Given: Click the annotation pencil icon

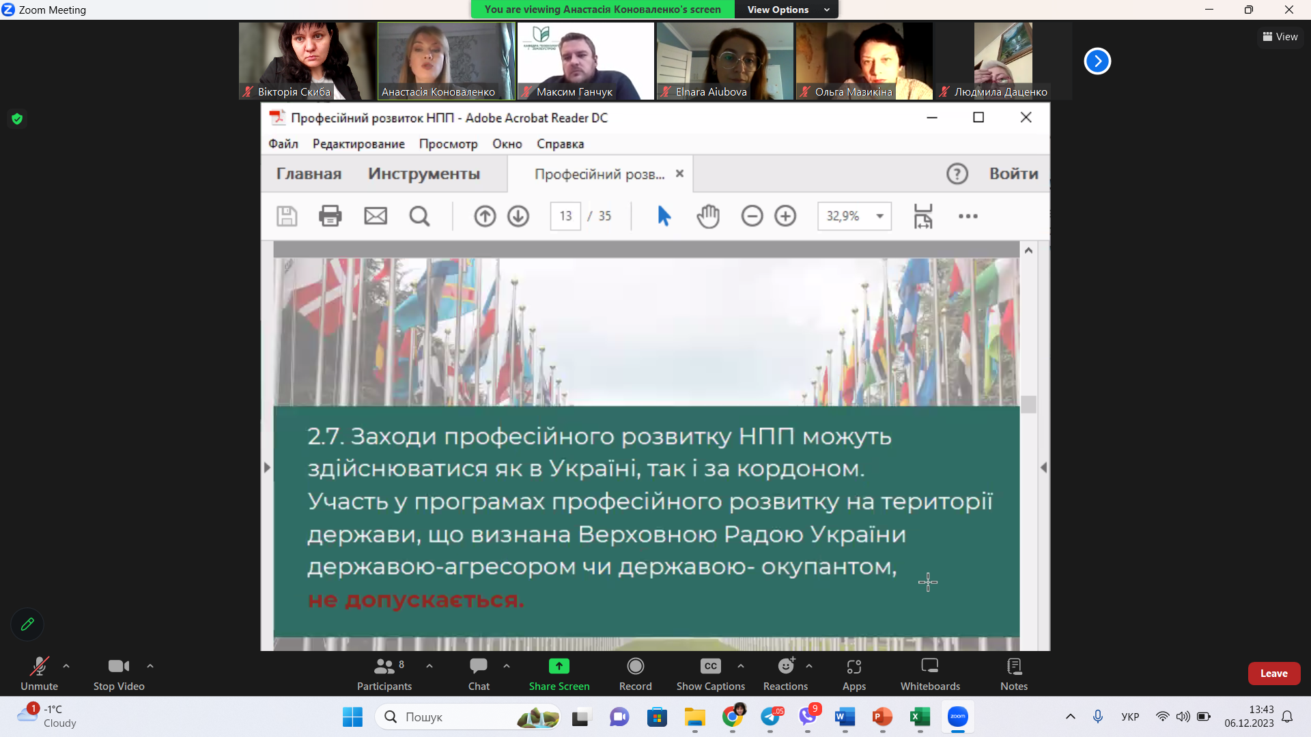Looking at the screenshot, I should 27,624.
